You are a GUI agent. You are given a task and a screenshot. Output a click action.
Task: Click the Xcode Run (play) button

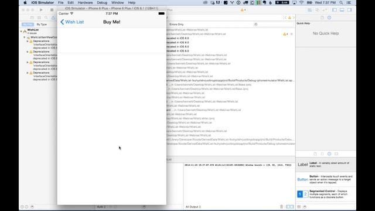[x=41, y=10]
